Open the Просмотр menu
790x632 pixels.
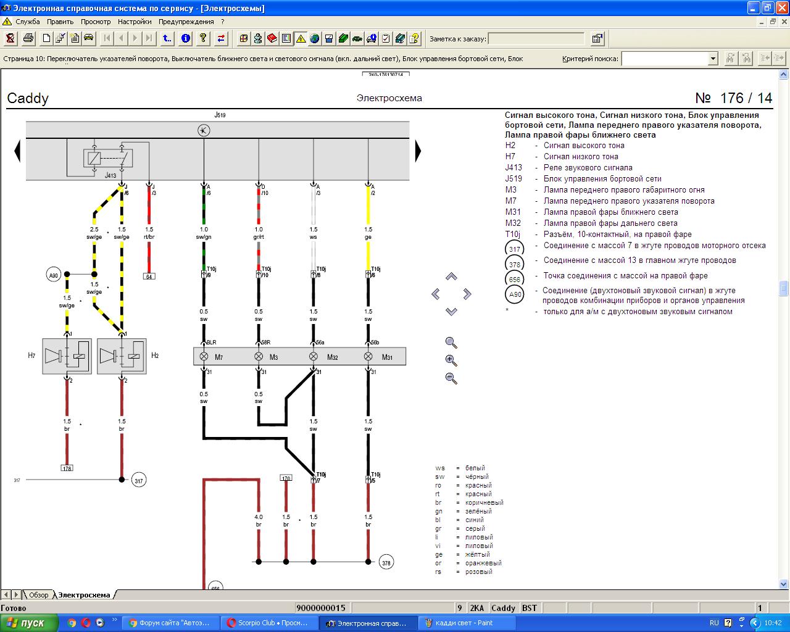tap(96, 22)
